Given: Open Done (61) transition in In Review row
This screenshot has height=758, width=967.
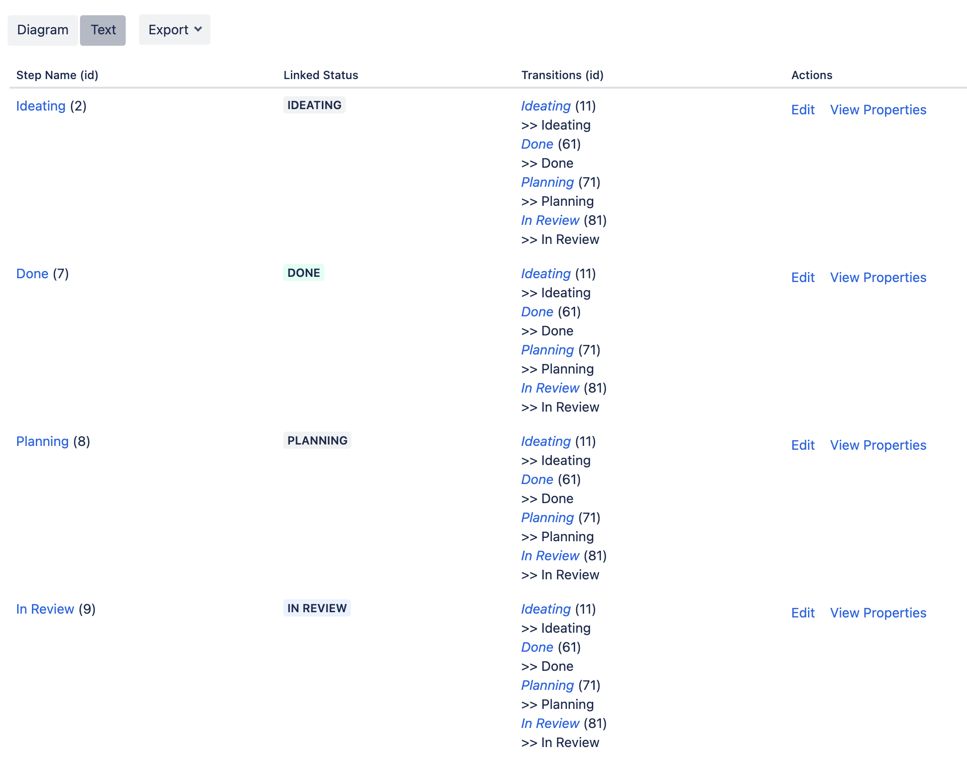Looking at the screenshot, I should click(x=537, y=647).
